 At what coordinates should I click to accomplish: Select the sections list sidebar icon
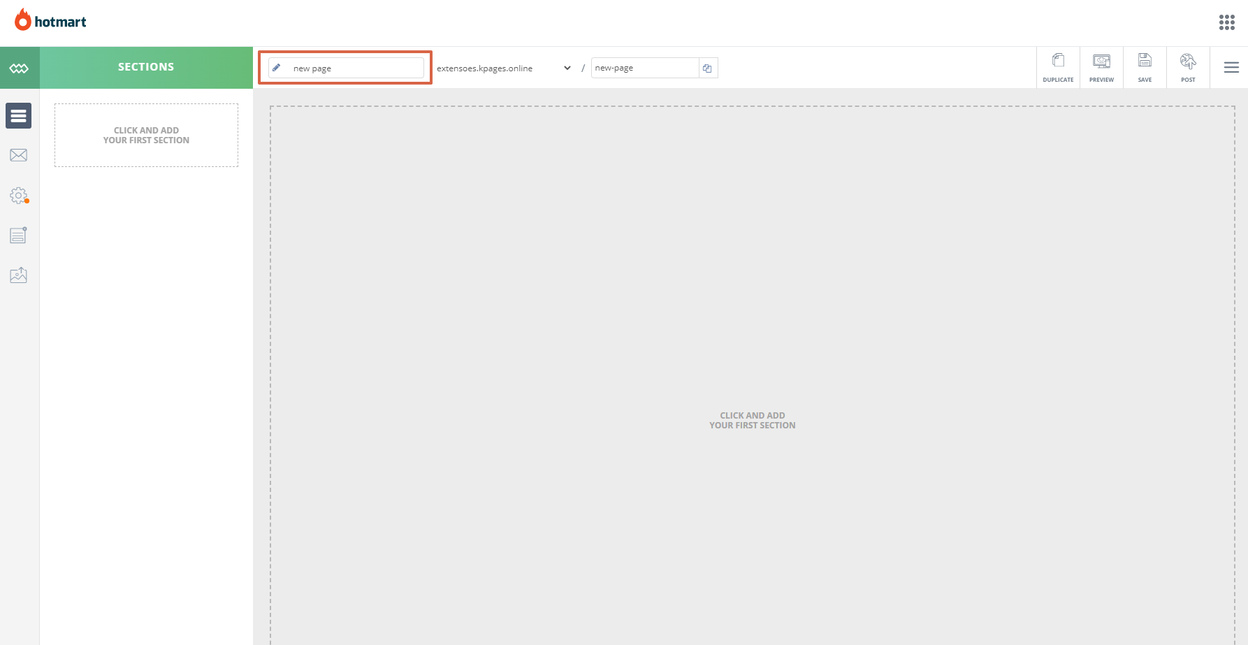click(19, 116)
